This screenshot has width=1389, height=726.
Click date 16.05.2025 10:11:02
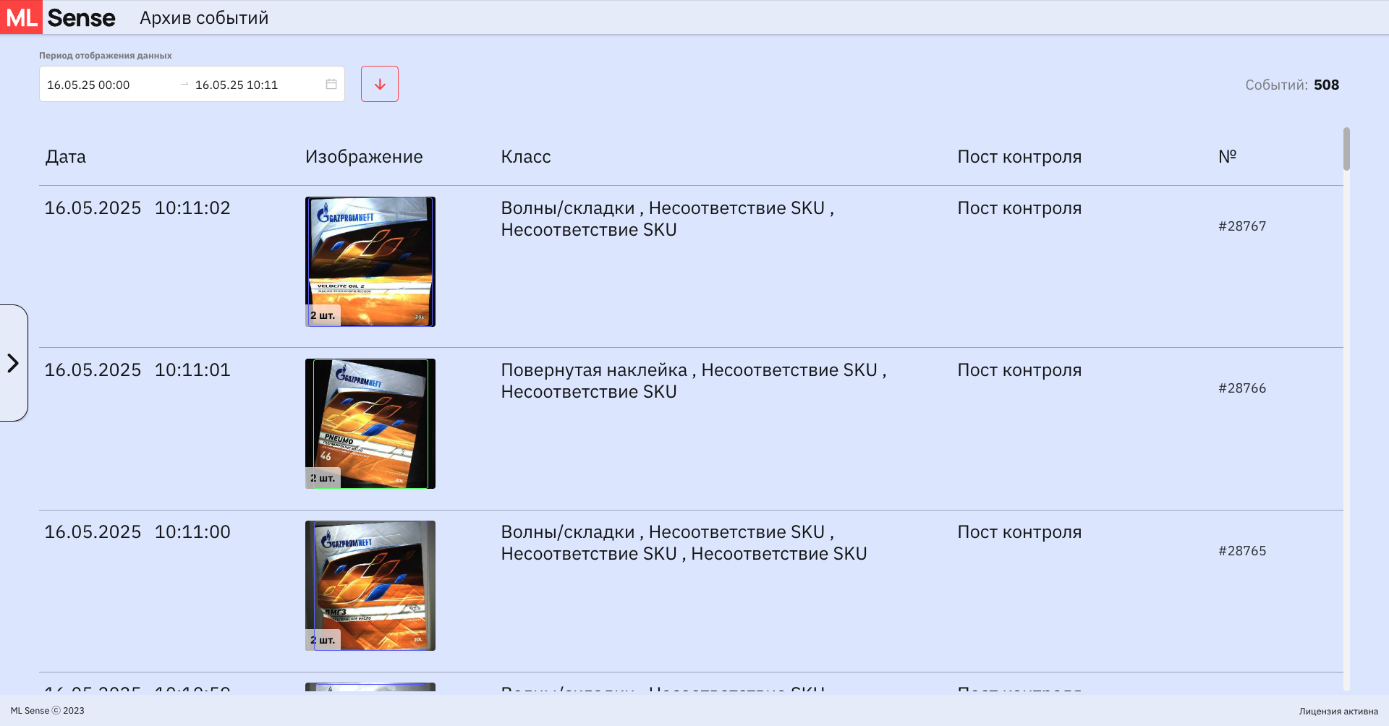[x=137, y=208]
